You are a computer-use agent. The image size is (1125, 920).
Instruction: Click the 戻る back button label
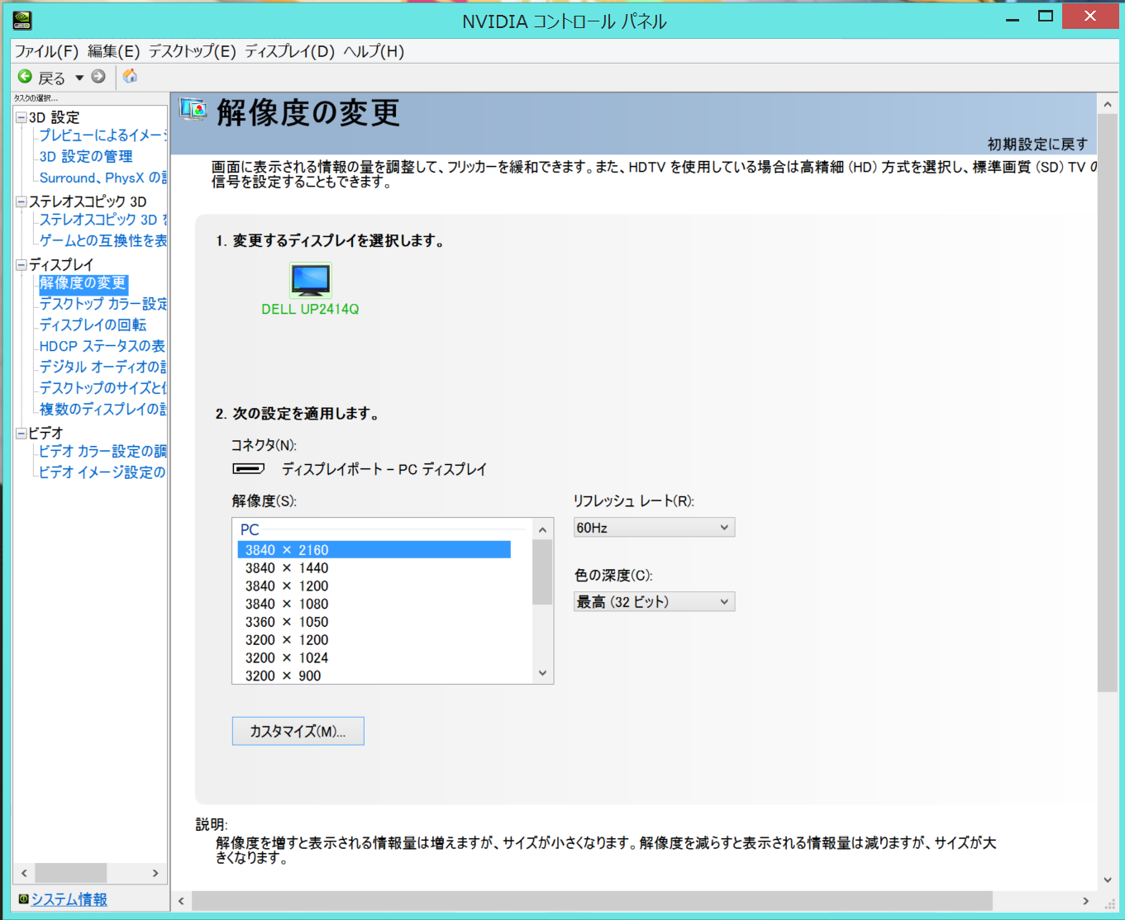click(52, 78)
